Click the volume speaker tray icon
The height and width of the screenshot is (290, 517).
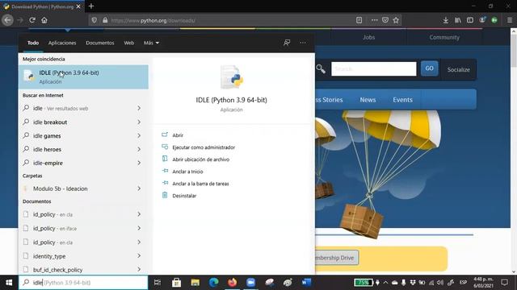click(440, 283)
